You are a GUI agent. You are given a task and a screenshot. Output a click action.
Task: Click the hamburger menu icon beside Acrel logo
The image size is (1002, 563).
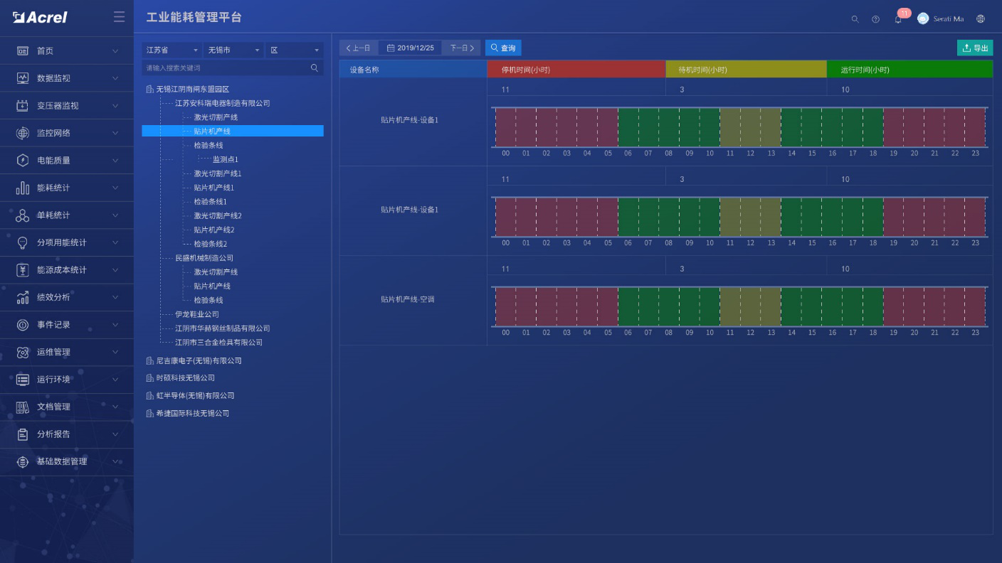tap(119, 17)
